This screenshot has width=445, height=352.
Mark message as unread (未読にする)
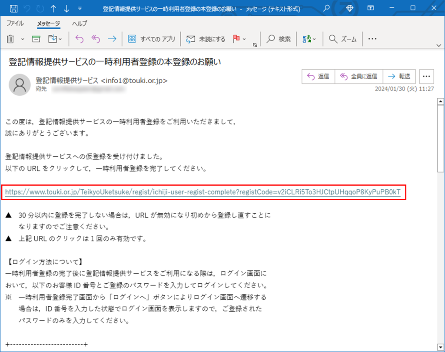pyautogui.click(x=206, y=39)
